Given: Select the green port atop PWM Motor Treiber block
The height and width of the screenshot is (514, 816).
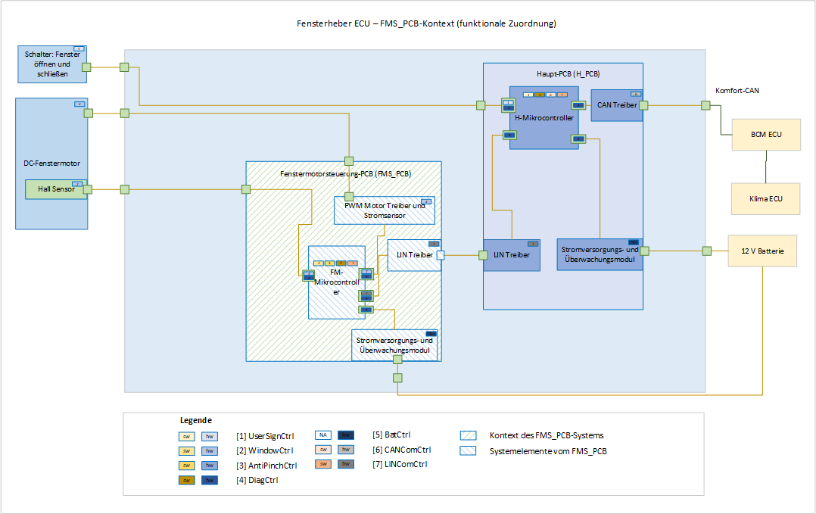Looking at the screenshot, I should (349, 197).
